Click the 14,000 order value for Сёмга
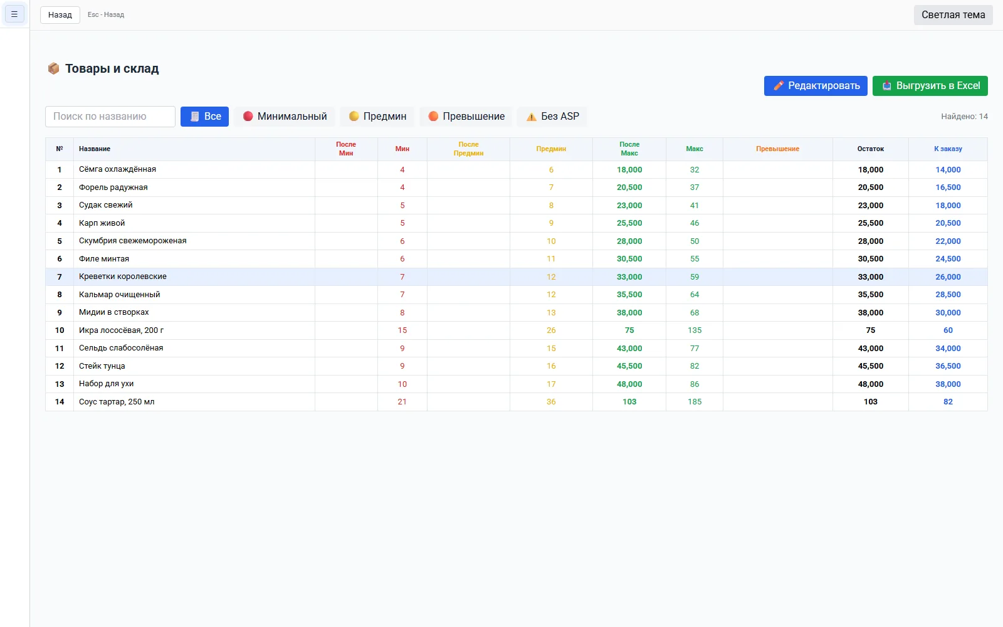This screenshot has width=1003, height=627. click(948, 170)
